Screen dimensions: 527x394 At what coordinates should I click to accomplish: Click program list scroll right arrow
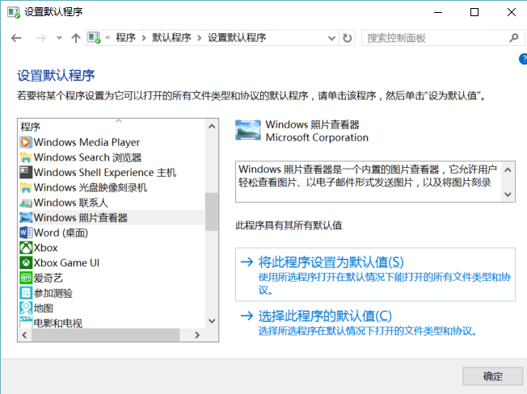click(197, 335)
